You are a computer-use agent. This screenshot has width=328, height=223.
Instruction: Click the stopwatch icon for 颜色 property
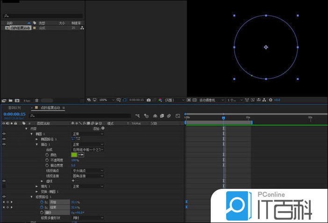click(x=47, y=155)
